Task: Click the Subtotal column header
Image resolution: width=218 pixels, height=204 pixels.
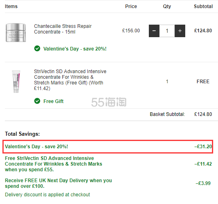Action: pyautogui.click(x=203, y=6)
